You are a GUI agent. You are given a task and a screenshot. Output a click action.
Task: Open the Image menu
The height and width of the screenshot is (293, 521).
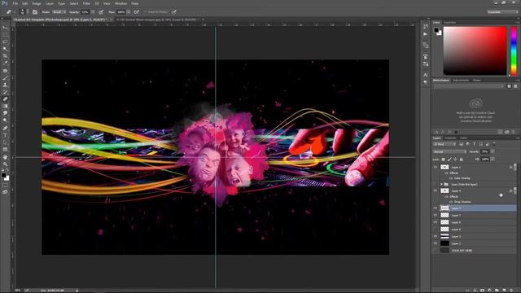pyautogui.click(x=36, y=3)
